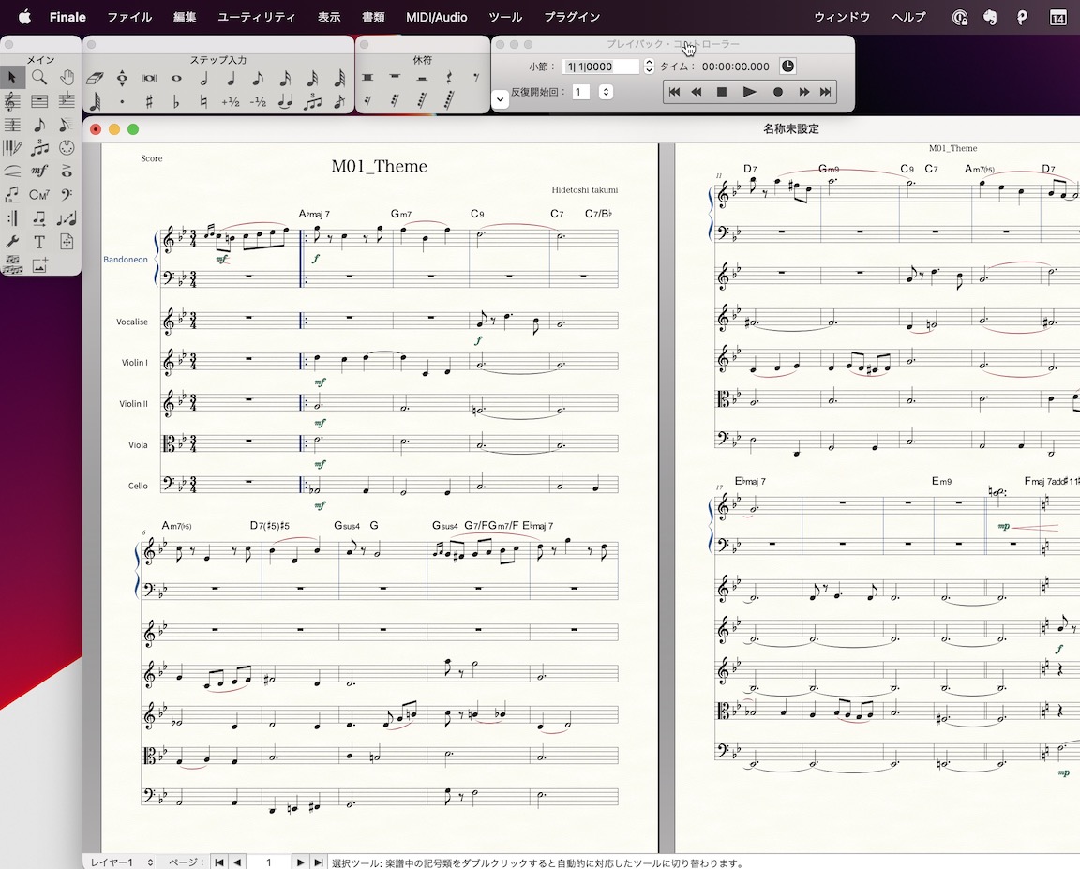Select the Graphics tool image icon
Image resolution: width=1080 pixels, height=869 pixels.
tap(39, 265)
